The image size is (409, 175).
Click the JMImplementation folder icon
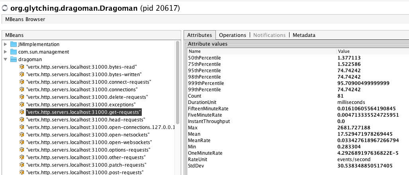tap(13, 44)
